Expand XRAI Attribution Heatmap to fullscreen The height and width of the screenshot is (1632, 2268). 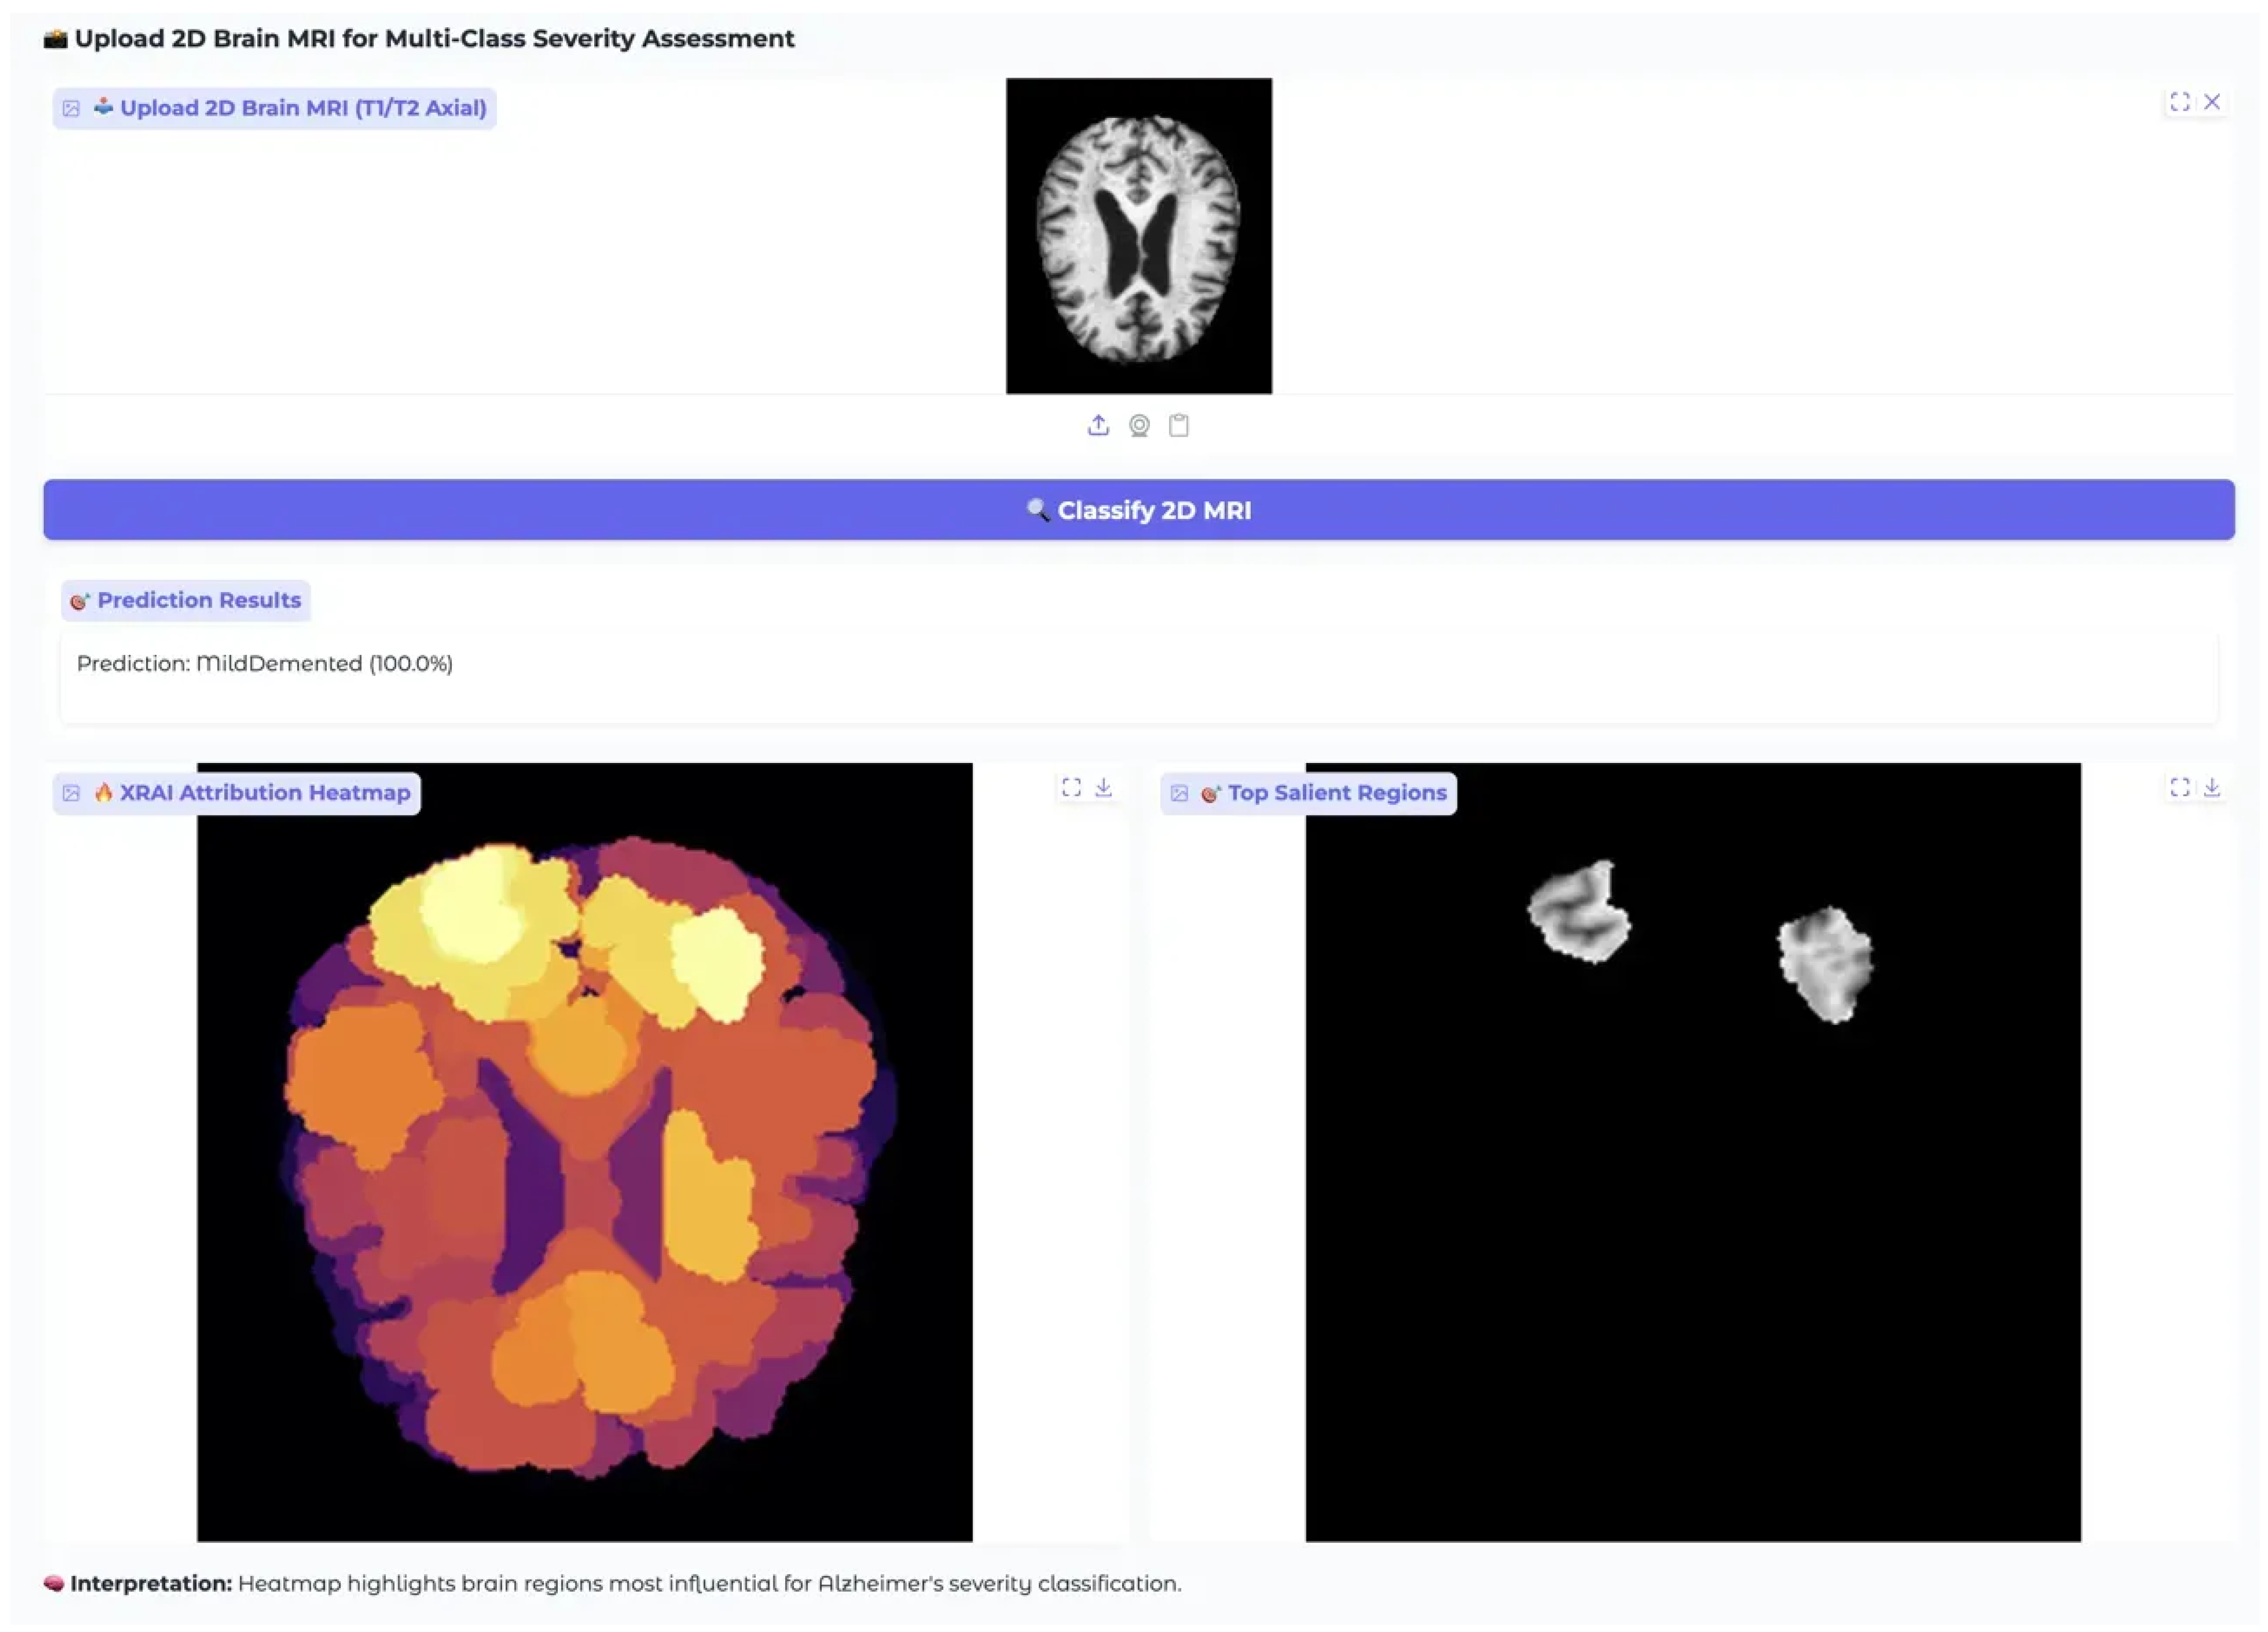[1071, 788]
